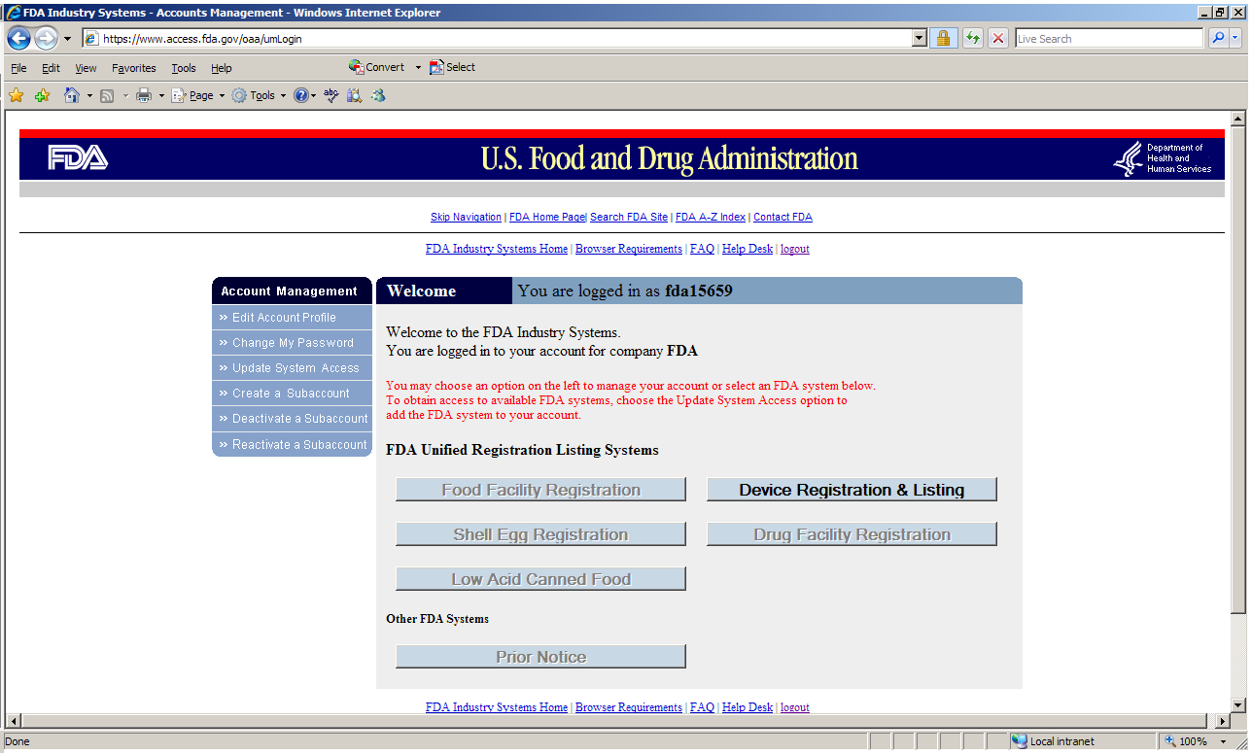
Task: Click the FDA logo in the banner
Action: [x=78, y=157]
